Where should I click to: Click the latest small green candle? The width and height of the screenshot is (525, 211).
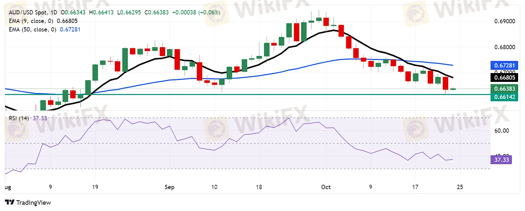point(453,89)
